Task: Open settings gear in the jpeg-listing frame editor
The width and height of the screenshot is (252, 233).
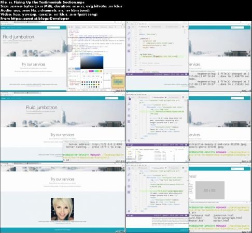Action: (129, 140)
